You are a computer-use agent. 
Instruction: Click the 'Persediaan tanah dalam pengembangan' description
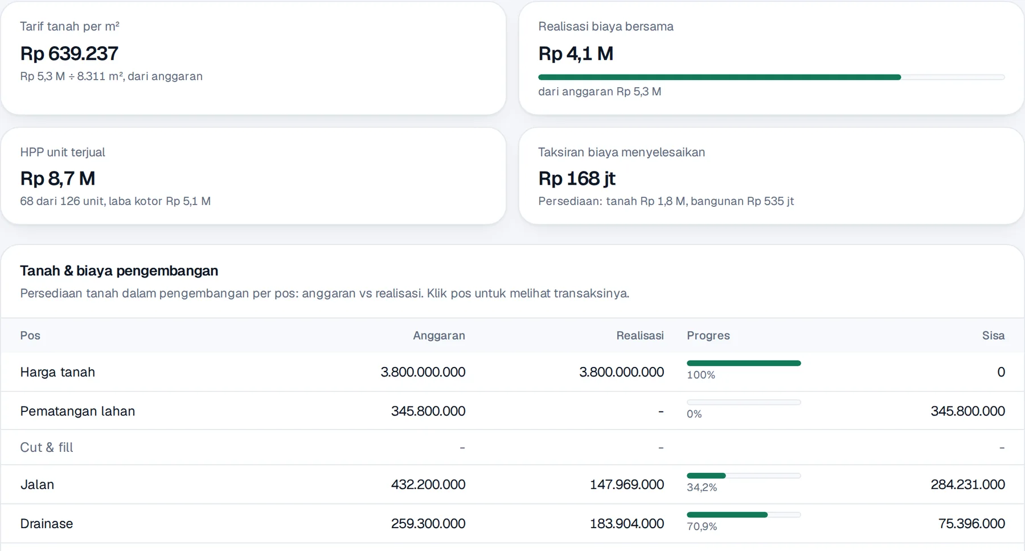pyautogui.click(x=325, y=293)
